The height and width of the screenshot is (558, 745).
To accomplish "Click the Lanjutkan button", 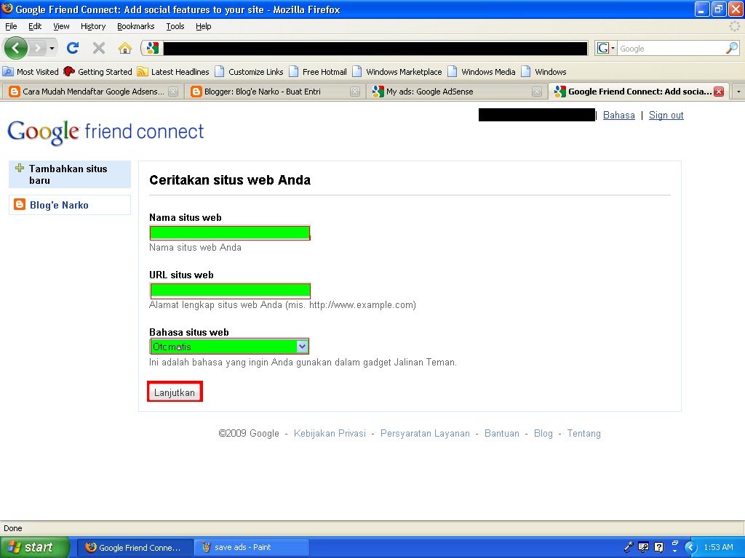I will click(175, 392).
